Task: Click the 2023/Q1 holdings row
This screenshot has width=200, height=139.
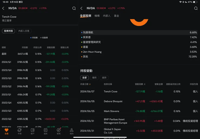Action: pos(35,95)
